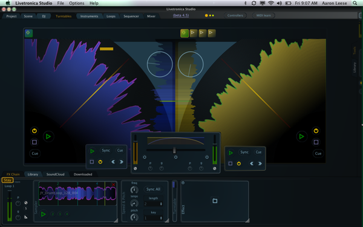Open the SoundCloud tab
363x227 pixels.
pos(55,174)
